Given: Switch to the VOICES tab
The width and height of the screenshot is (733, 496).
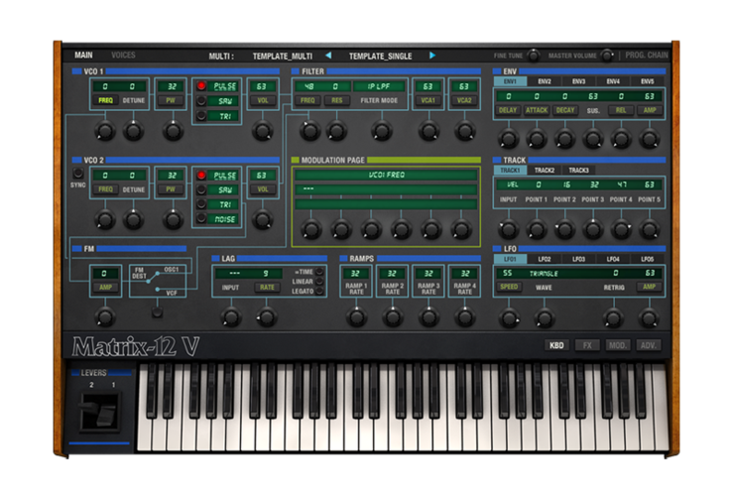Looking at the screenshot, I should (123, 56).
